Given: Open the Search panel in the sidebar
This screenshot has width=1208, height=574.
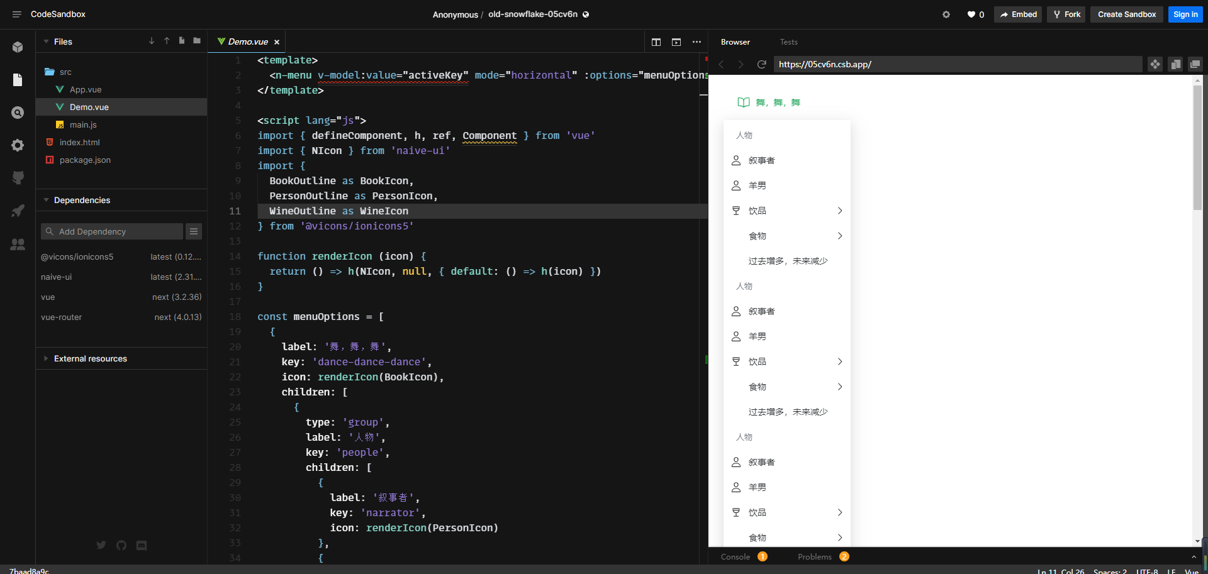Looking at the screenshot, I should coord(18,113).
